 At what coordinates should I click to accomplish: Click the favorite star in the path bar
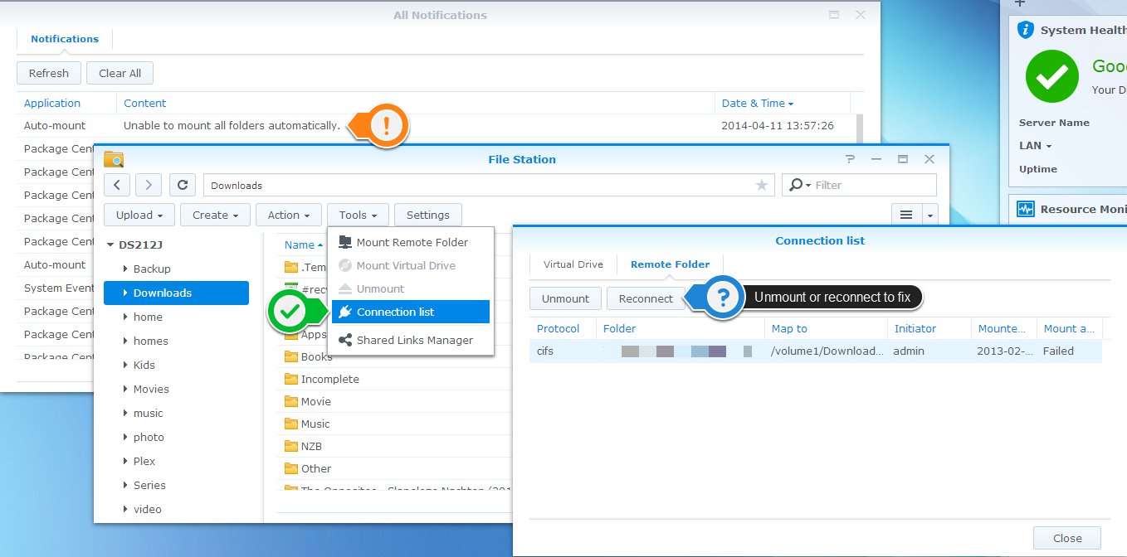coord(761,185)
